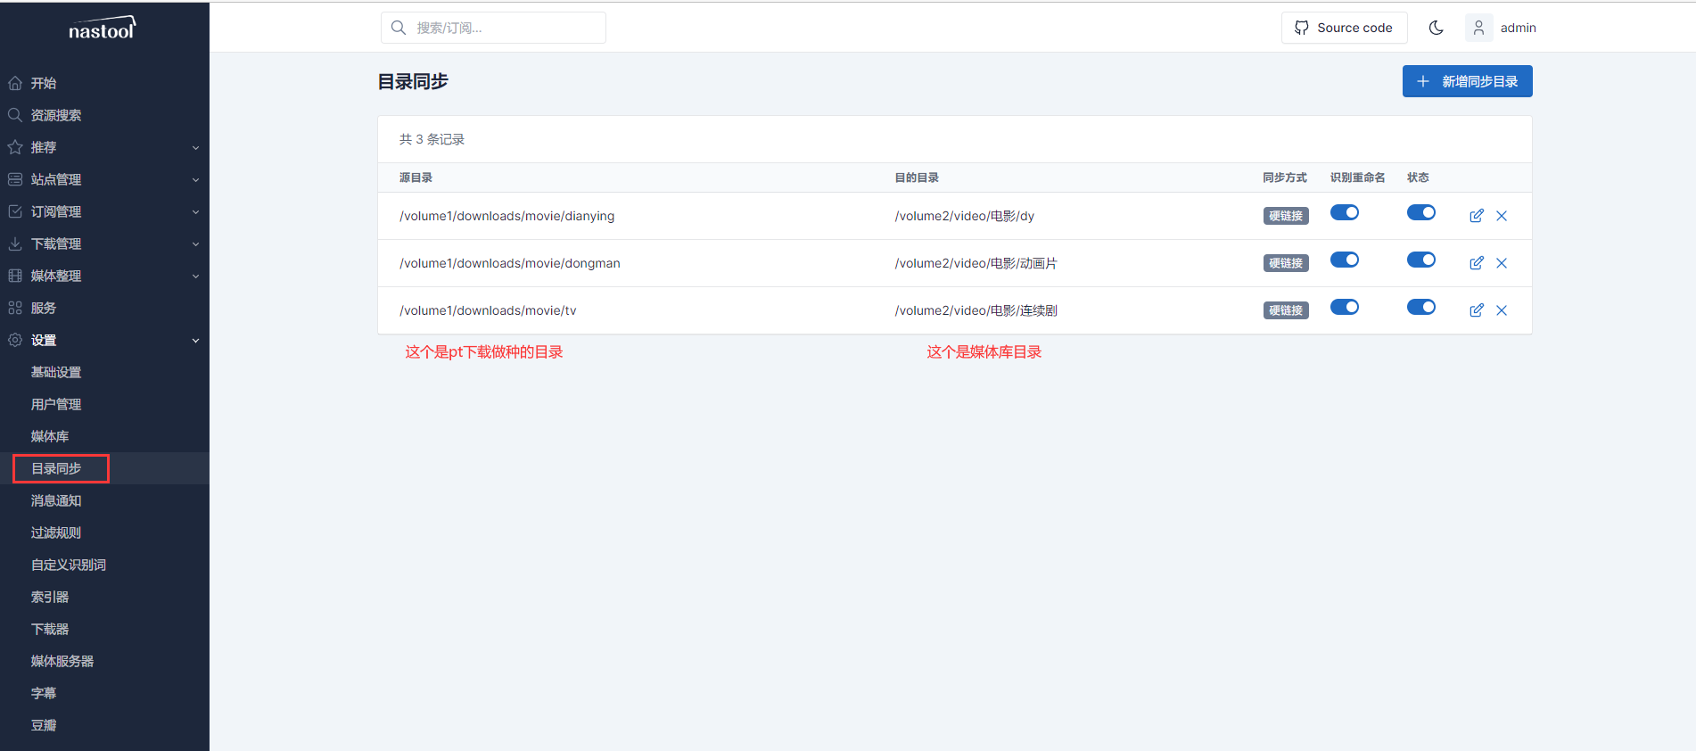Toggle 识别重命名 switch for tv row

1344,307
